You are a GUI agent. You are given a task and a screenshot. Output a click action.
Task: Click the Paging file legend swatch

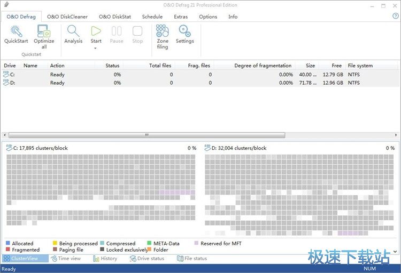click(x=55, y=249)
